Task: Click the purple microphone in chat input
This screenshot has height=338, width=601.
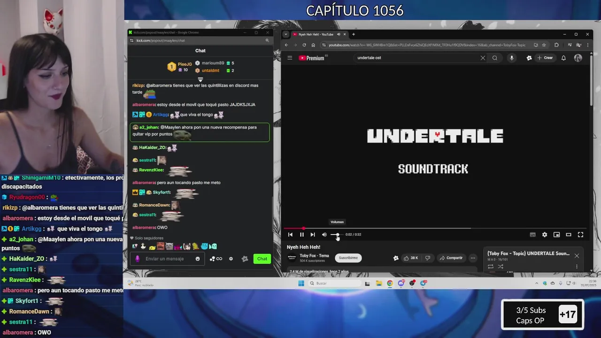Action: coord(138,259)
